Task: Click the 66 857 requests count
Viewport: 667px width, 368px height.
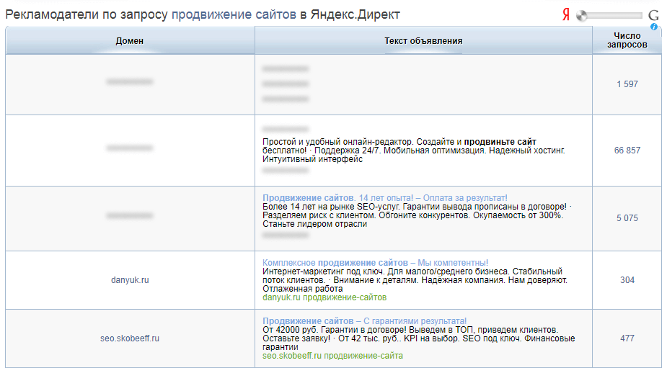Action: pyautogui.click(x=627, y=151)
